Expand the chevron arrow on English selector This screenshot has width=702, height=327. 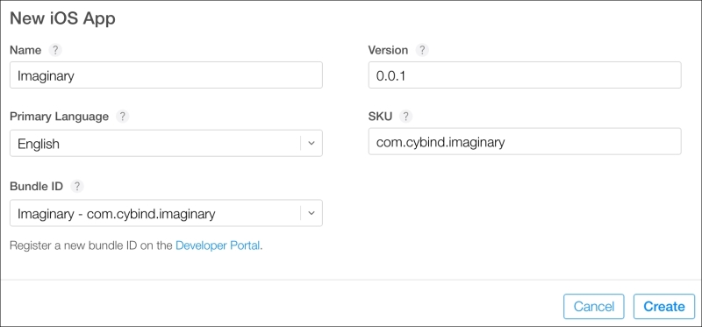point(312,144)
